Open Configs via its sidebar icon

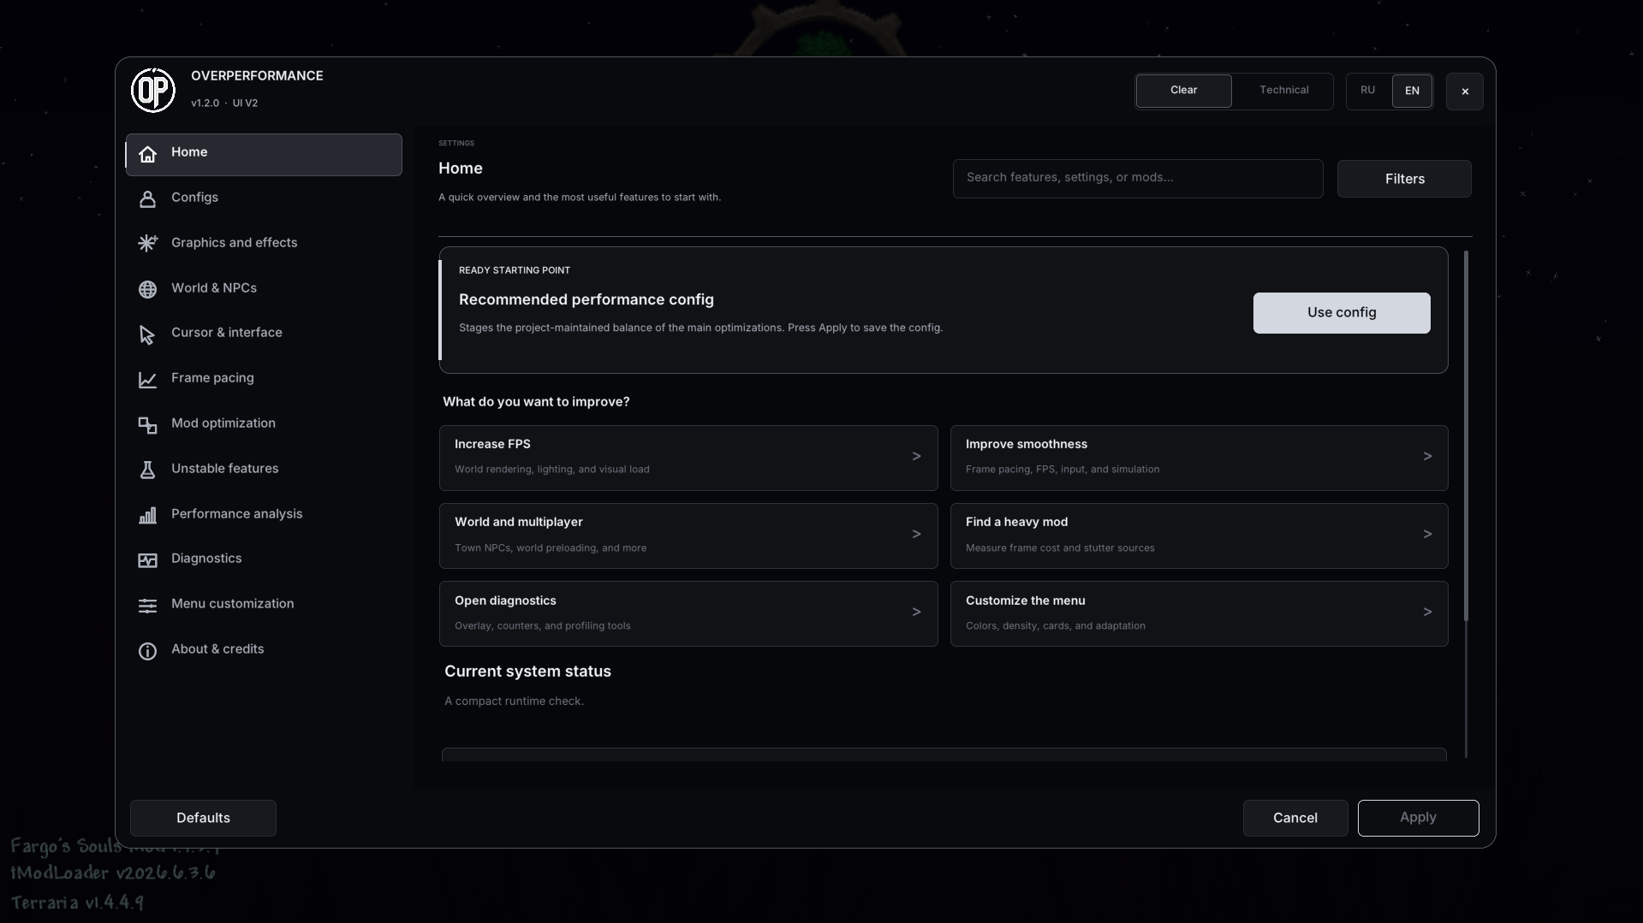tap(147, 198)
